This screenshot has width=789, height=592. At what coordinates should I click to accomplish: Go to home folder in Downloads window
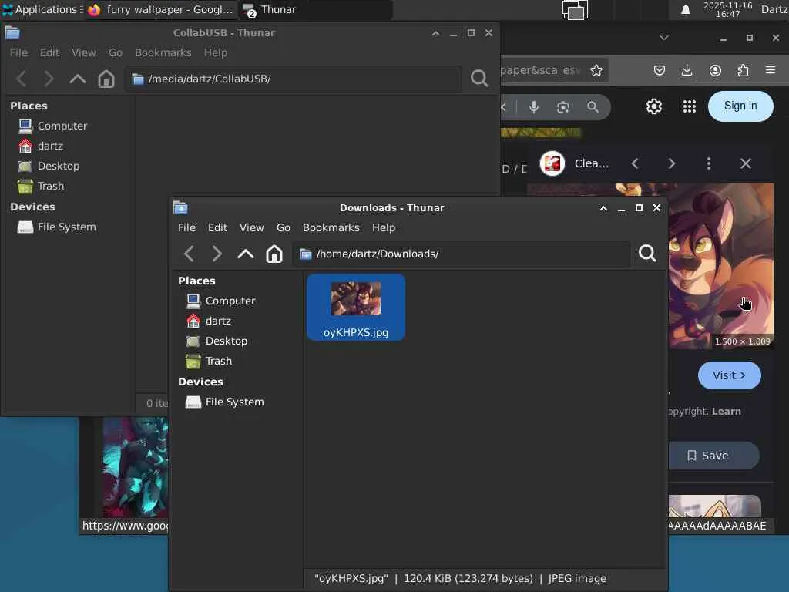274,254
